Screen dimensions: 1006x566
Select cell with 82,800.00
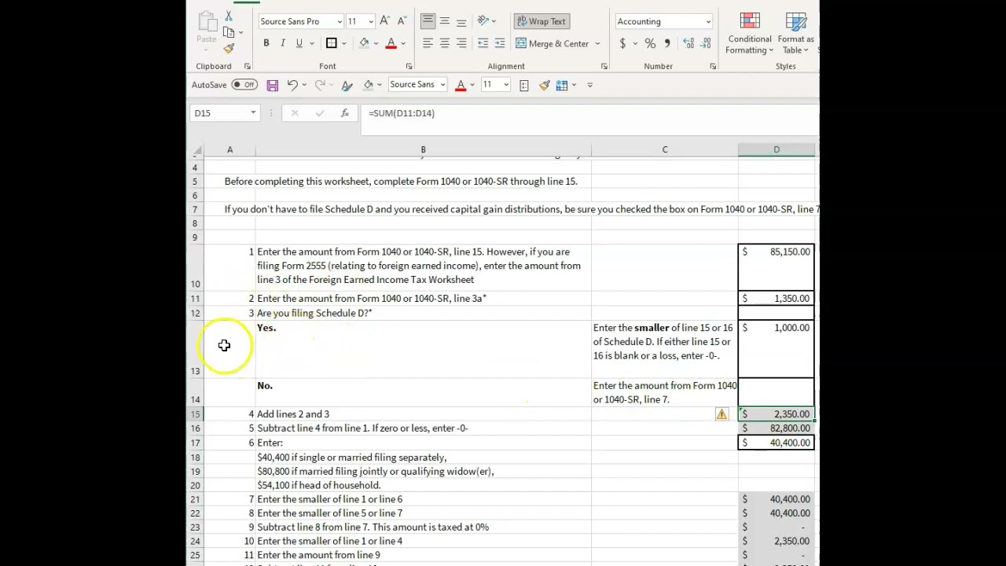tap(777, 428)
